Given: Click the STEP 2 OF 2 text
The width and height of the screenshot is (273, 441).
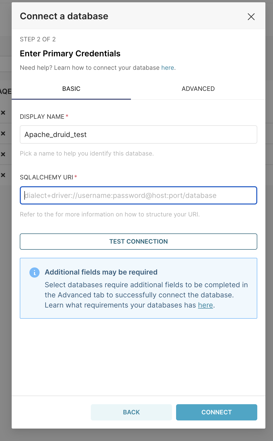Looking at the screenshot, I should pos(38,39).
